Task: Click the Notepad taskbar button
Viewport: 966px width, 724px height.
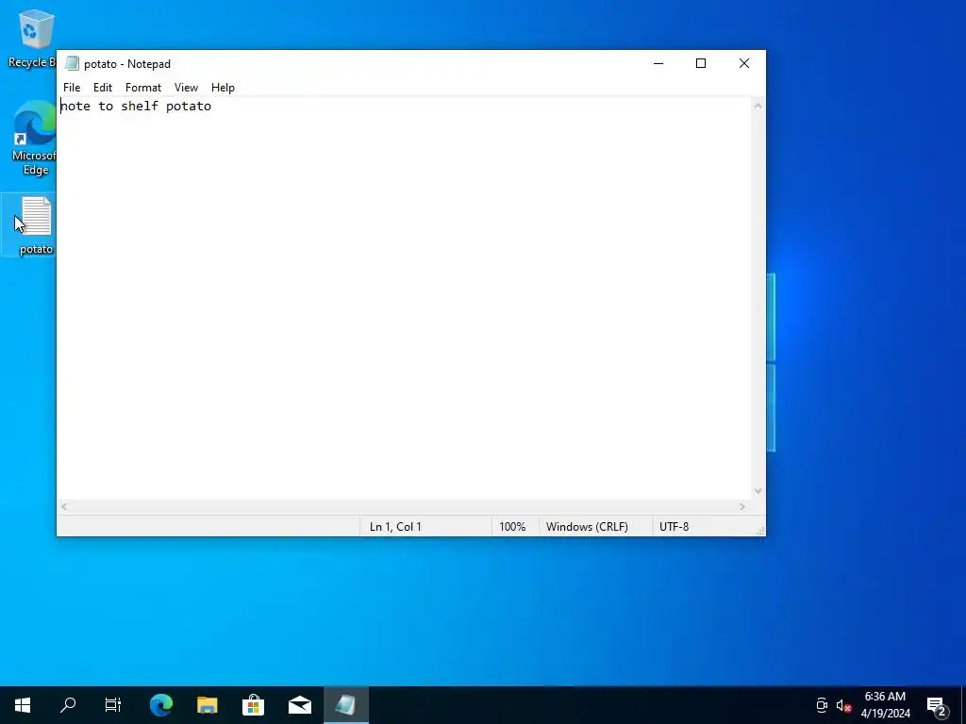Action: tap(346, 705)
